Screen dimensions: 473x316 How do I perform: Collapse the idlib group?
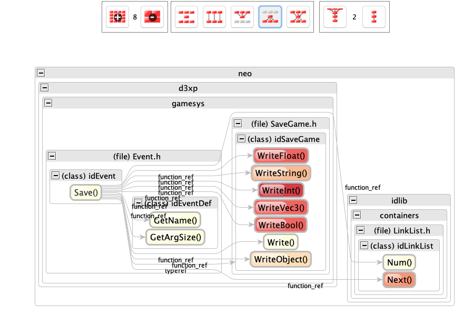pos(353,200)
